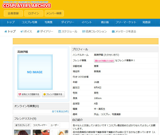Click the calendar icon beside スケジュール
The height and width of the screenshot is (135, 160).
(59, 32)
